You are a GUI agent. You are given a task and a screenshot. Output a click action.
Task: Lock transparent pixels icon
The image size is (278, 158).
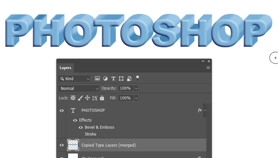tap(73, 98)
